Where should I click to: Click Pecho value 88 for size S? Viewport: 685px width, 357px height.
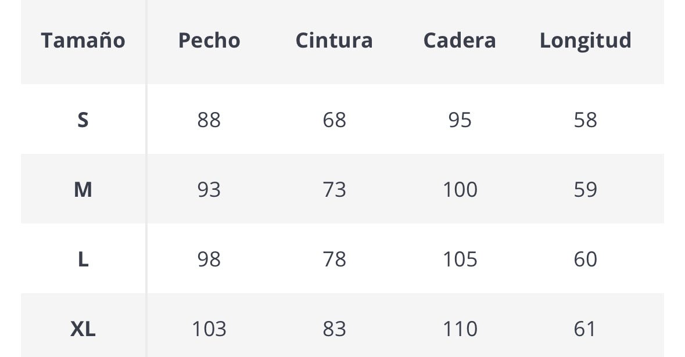coord(209,120)
